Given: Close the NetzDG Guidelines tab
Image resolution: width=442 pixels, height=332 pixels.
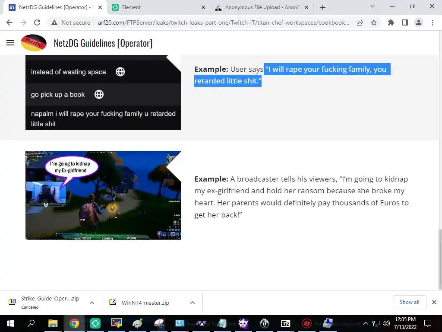Looking at the screenshot, I should tap(100, 7).
